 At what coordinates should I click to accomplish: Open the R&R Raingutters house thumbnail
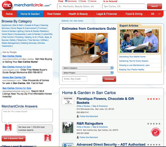[x=68, y=128]
